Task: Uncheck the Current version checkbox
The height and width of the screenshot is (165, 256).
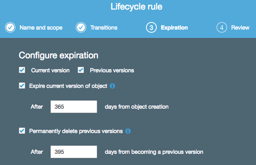Action: tap(22, 70)
